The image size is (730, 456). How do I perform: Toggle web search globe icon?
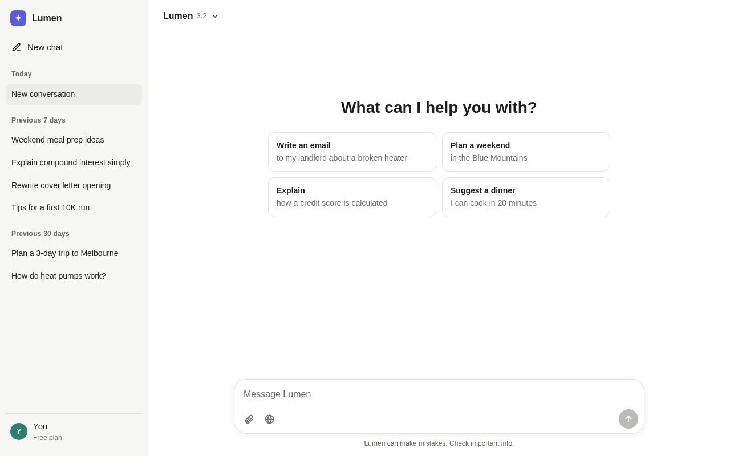(269, 420)
